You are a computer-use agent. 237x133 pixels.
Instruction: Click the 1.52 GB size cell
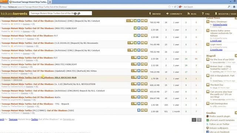[154, 105]
